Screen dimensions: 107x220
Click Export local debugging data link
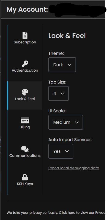coord(74,168)
